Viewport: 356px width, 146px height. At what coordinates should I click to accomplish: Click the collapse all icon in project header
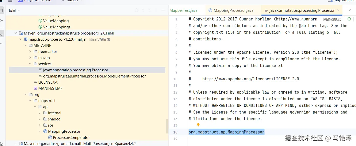pos(150,10)
